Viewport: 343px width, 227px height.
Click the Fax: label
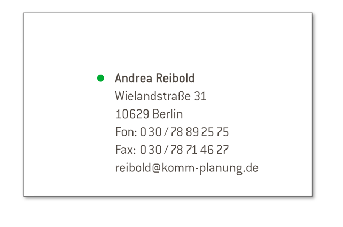tap(126, 150)
